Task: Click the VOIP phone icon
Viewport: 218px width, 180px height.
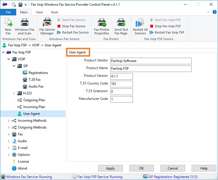Action: pyautogui.click(x=14, y=59)
